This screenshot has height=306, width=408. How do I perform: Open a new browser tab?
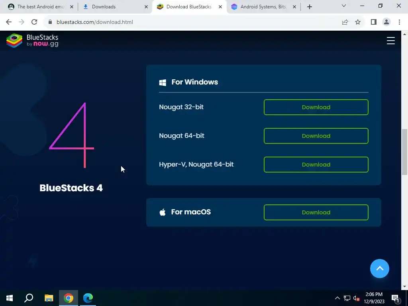pyautogui.click(x=309, y=7)
